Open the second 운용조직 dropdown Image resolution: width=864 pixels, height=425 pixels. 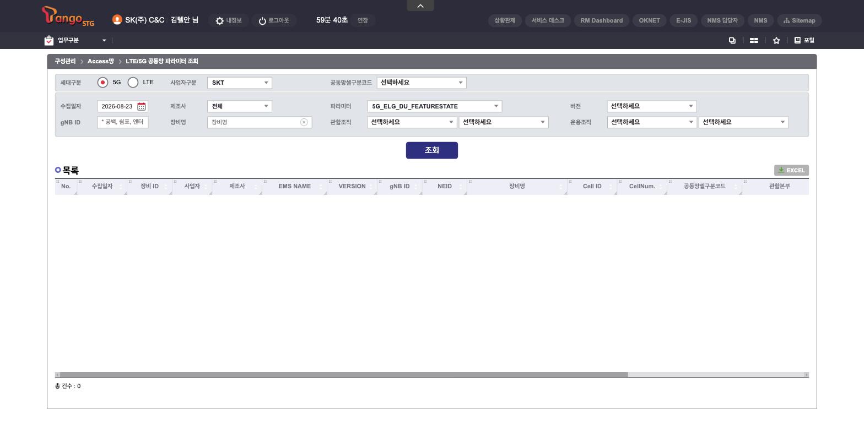click(x=743, y=122)
